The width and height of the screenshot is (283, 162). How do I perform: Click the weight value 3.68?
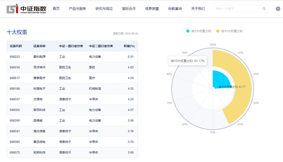(x=131, y=152)
